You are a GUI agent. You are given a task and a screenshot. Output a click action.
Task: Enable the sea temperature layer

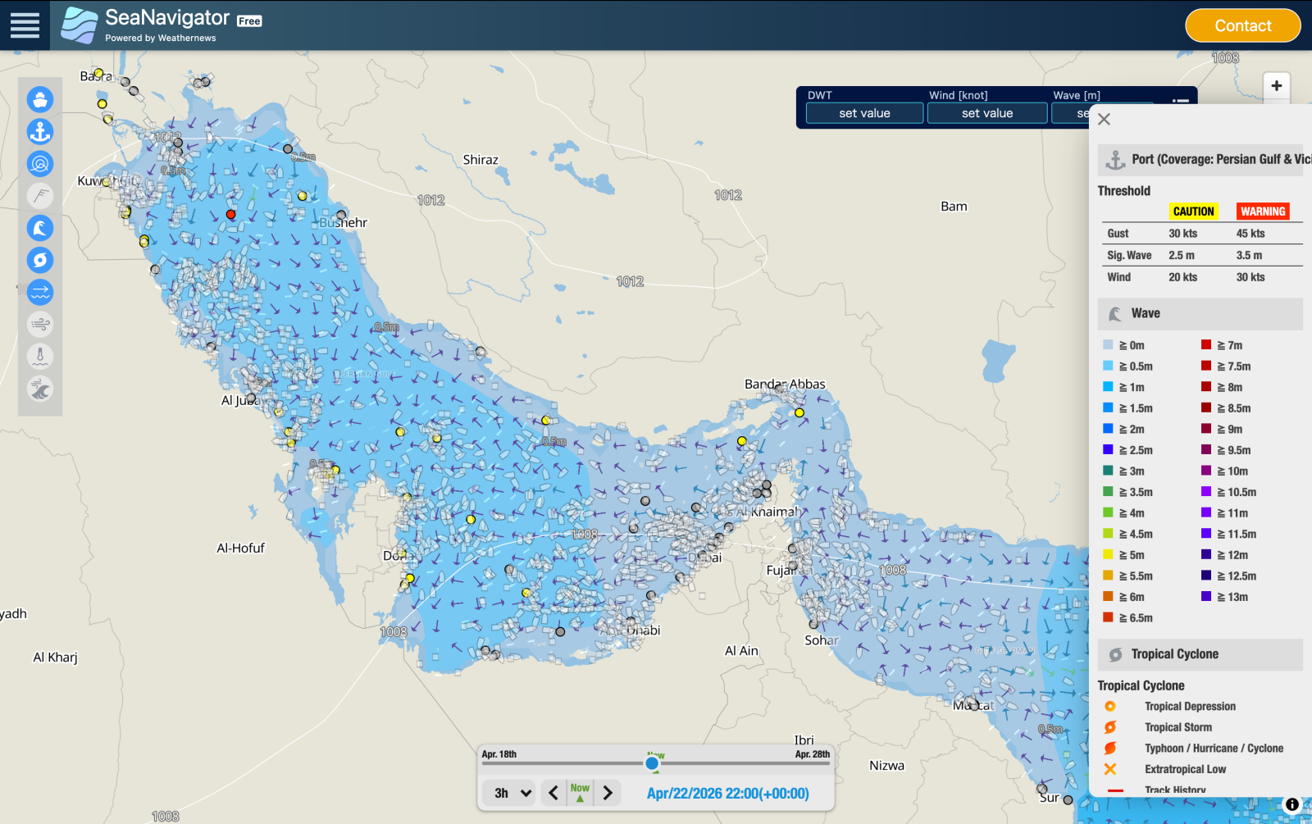tap(40, 356)
